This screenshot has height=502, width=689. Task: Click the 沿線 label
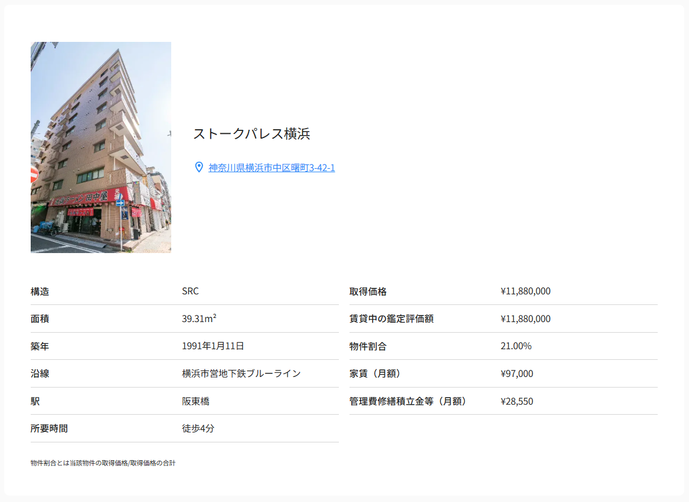(40, 374)
